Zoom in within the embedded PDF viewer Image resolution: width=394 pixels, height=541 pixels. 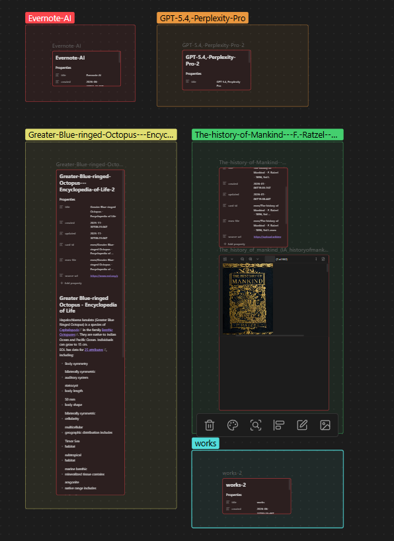pyautogui.click(x=251, y=259)
